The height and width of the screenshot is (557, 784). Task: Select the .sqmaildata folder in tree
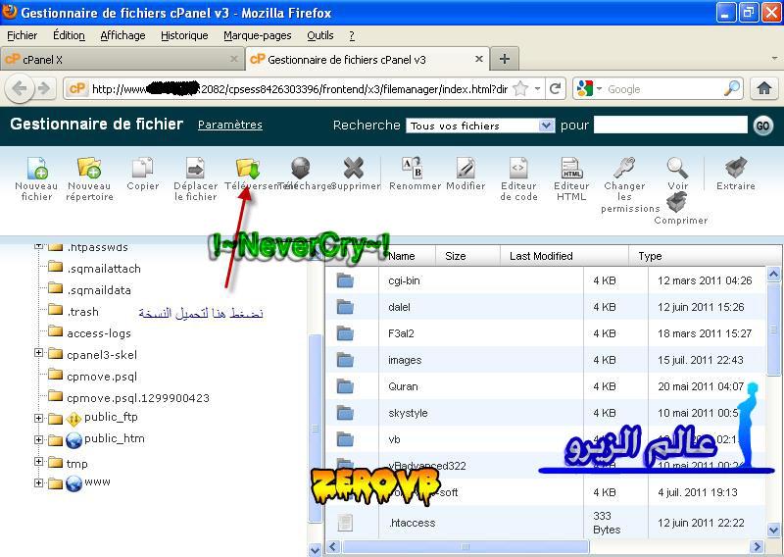tap(99, 289)
